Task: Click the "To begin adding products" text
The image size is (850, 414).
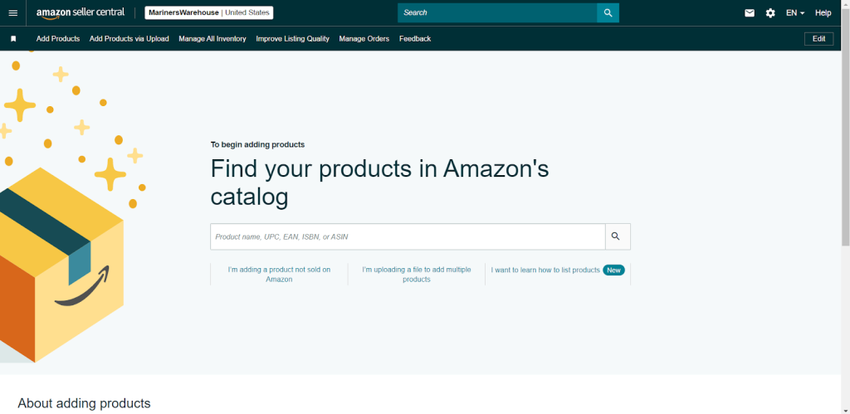Action: [257, 144]
